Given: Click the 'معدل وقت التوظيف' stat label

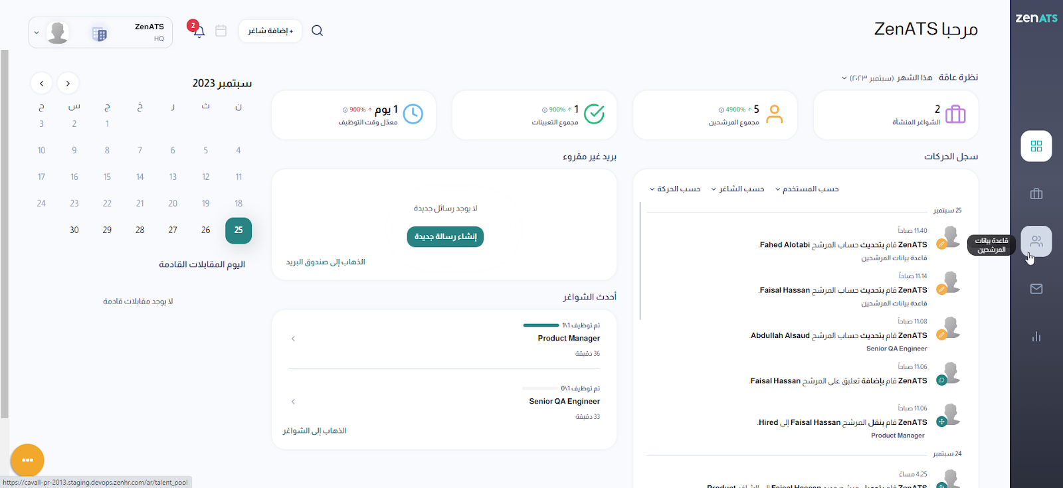Looking at the screenshot, I should 368,123.
